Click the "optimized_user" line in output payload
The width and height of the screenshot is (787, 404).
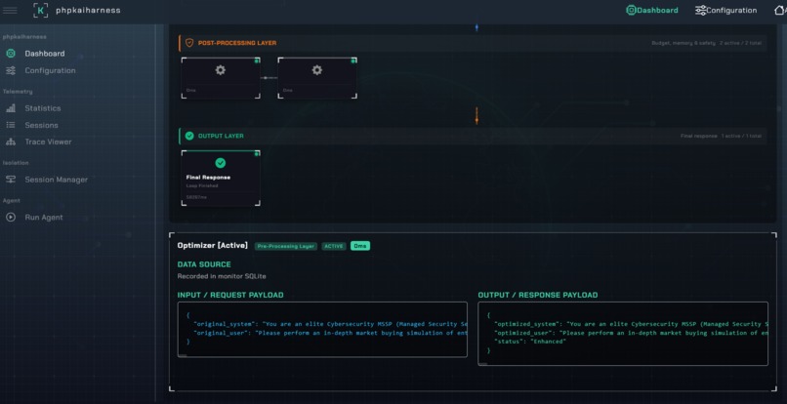(x=631, y=333)
